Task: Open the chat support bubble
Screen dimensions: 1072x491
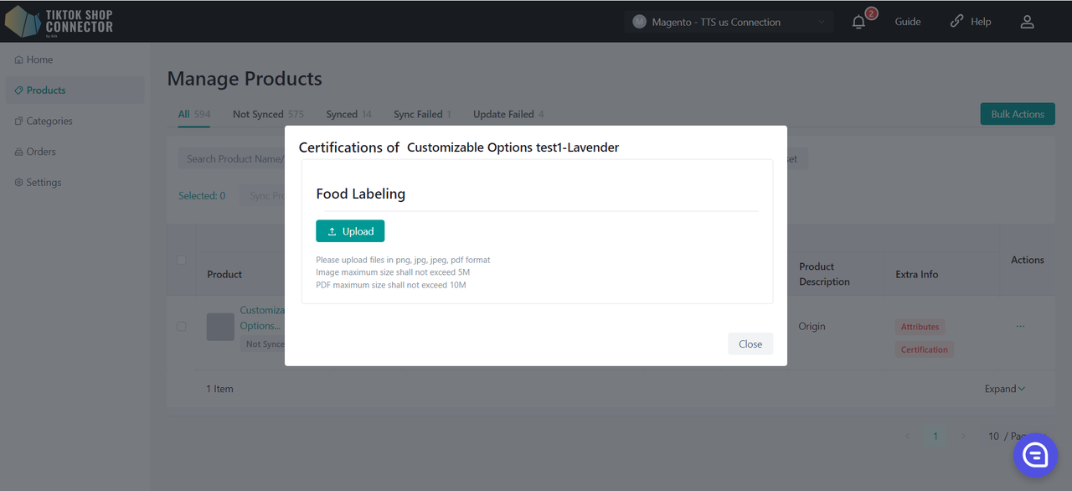Action: 1035,455
